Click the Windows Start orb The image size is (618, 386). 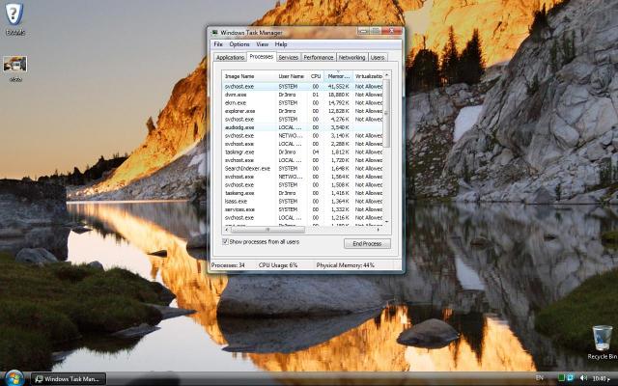point(14,377)
